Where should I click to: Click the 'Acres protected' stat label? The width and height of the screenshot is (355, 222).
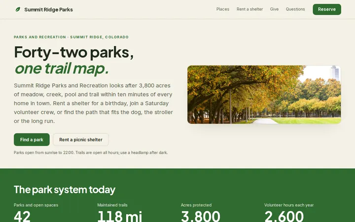coord(196,205)
